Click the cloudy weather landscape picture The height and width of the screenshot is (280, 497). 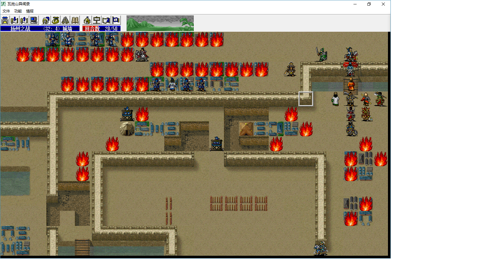pos(160,23)
